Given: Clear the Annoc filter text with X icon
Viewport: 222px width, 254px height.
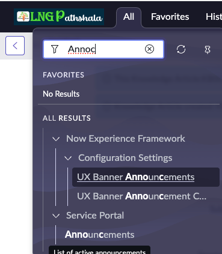Looking at the screenshot, I should pyautogui.click(x=149, y=49).
